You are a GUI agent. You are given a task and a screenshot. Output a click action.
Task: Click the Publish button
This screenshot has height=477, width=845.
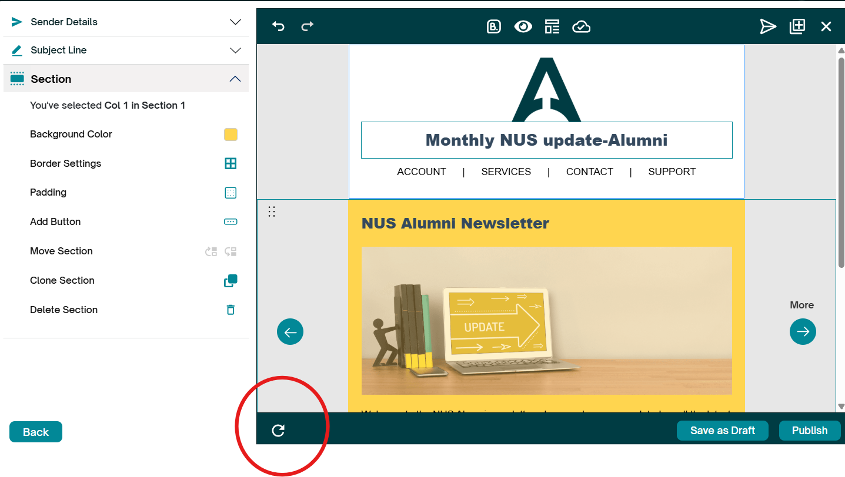(x=810, y=431)
